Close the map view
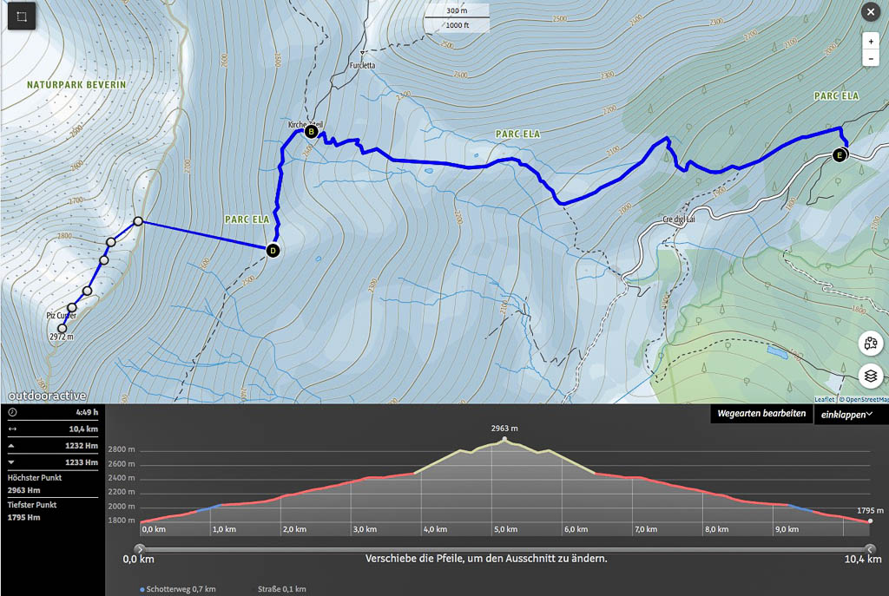The width and height of the screenshot is (889, 596). pos(870,12)
